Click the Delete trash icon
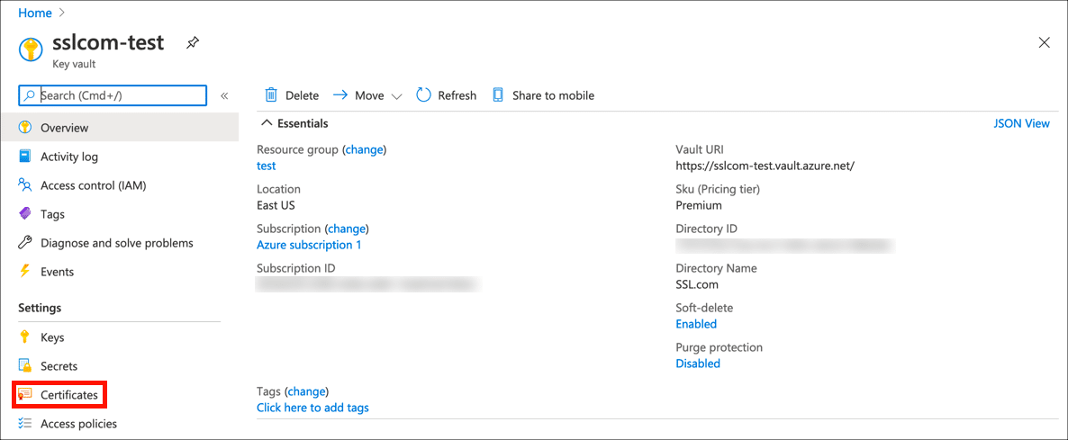 coord(271,95)
